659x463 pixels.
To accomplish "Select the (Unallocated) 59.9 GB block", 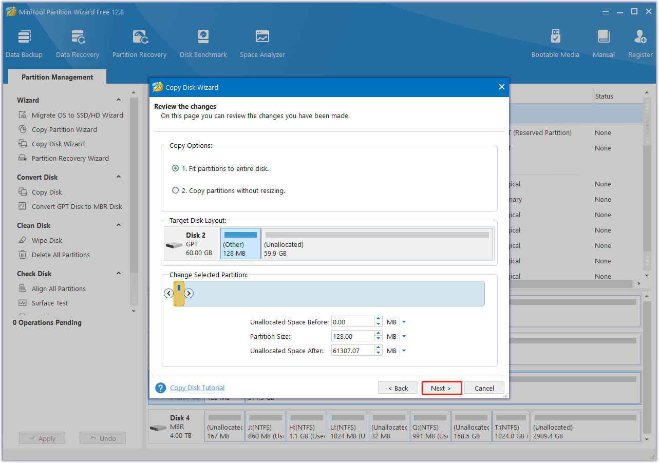I will point(378,244).
